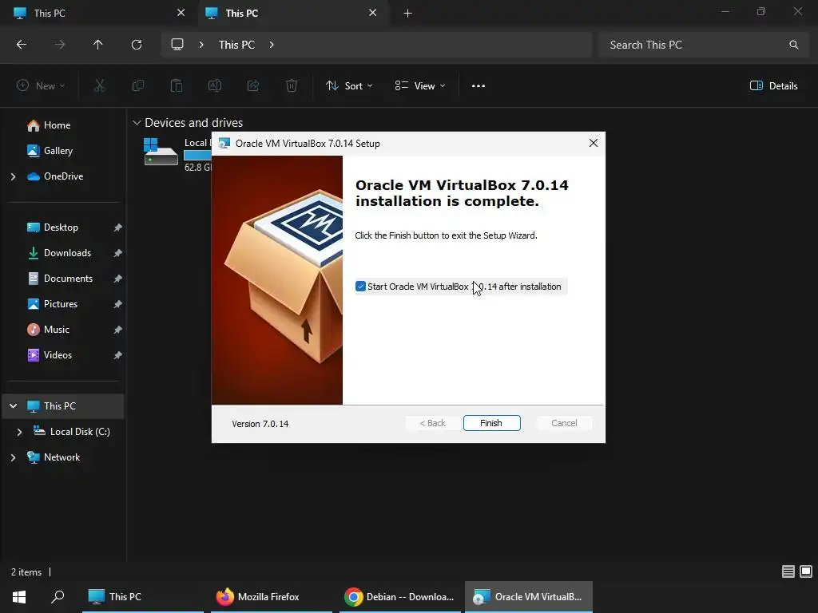Open the See more ellipsis menu
The height and width of the screenshot is (613, 818).
click(x=478, y=85)
